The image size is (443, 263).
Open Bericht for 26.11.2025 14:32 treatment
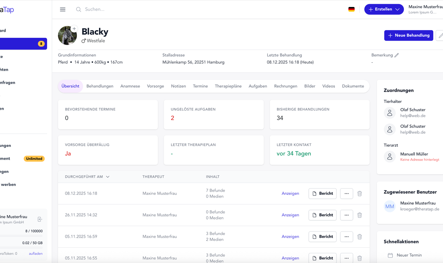[x=323, y=215]
